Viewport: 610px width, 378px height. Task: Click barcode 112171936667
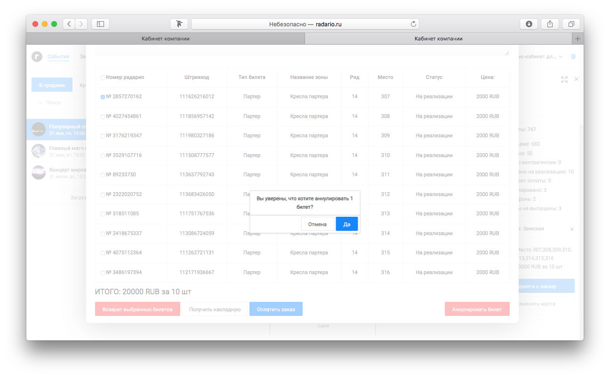pyautogui.click(x=197, y=272)
